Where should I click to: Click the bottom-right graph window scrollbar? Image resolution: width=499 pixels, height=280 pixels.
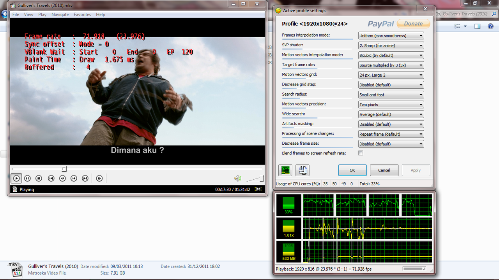point(414,269)
